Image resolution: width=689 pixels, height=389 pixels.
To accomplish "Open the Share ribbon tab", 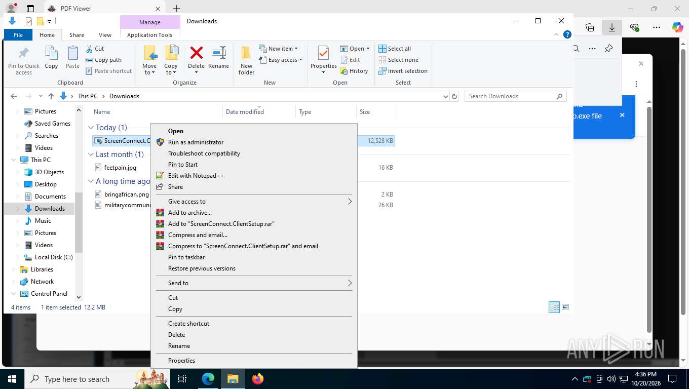I will 76,35.
